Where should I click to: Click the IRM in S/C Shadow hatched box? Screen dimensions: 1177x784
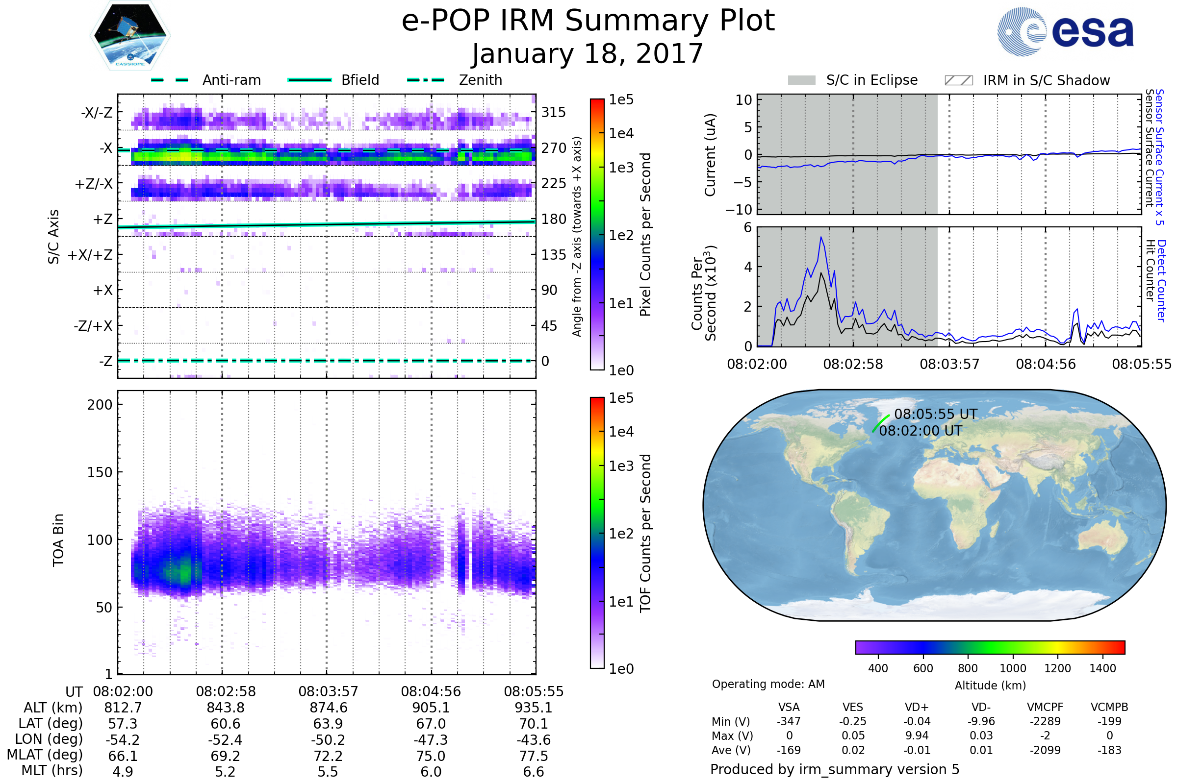pyautogui.click(x=958, y=80)
